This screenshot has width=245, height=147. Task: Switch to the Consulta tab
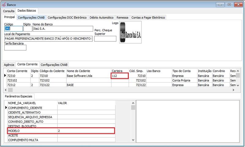pyautogui.click(x=9, y=11)
